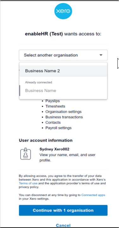Choose Business Name 2 from the list
Screen dimensions: 119x228
pos(63,71)
